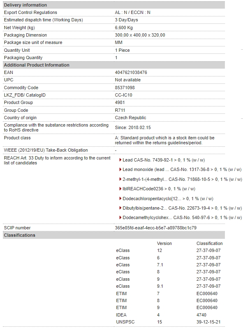Click the ETIM version 7 code EC000640

click(x=207, y=293)
